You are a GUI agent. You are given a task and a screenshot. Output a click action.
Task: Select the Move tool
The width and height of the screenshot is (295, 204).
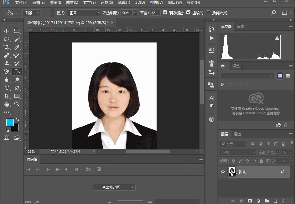pyautogui.click(x=7, y=31)
